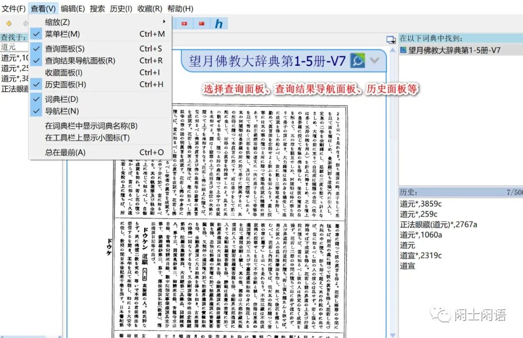Select history entry 道宣*,2319c
523x338 pixels.
tap(421, 256)
